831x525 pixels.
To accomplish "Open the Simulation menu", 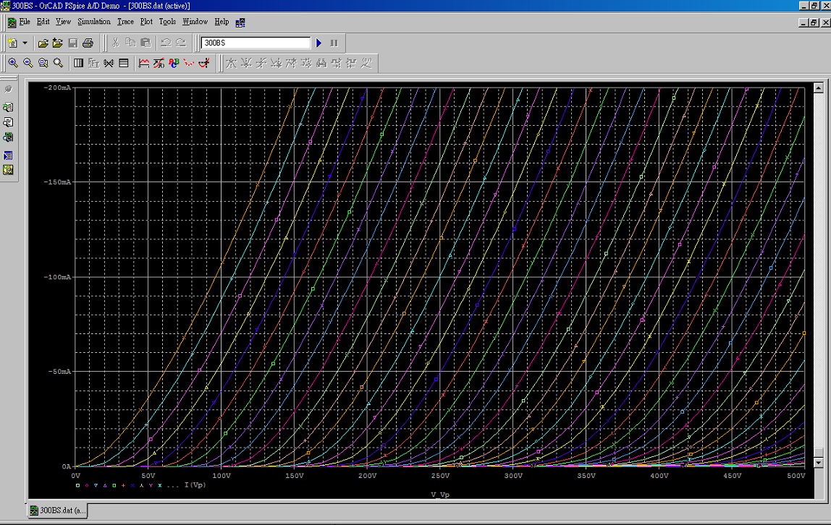I will (94, 22).
